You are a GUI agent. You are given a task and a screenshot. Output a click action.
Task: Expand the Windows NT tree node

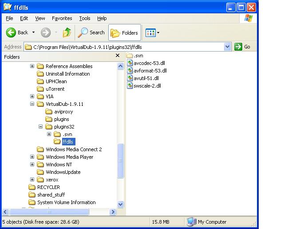pos(32,165)
